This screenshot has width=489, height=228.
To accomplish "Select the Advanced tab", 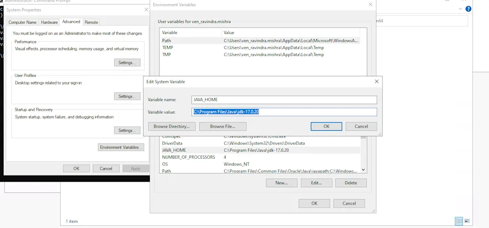I will 71,22.
